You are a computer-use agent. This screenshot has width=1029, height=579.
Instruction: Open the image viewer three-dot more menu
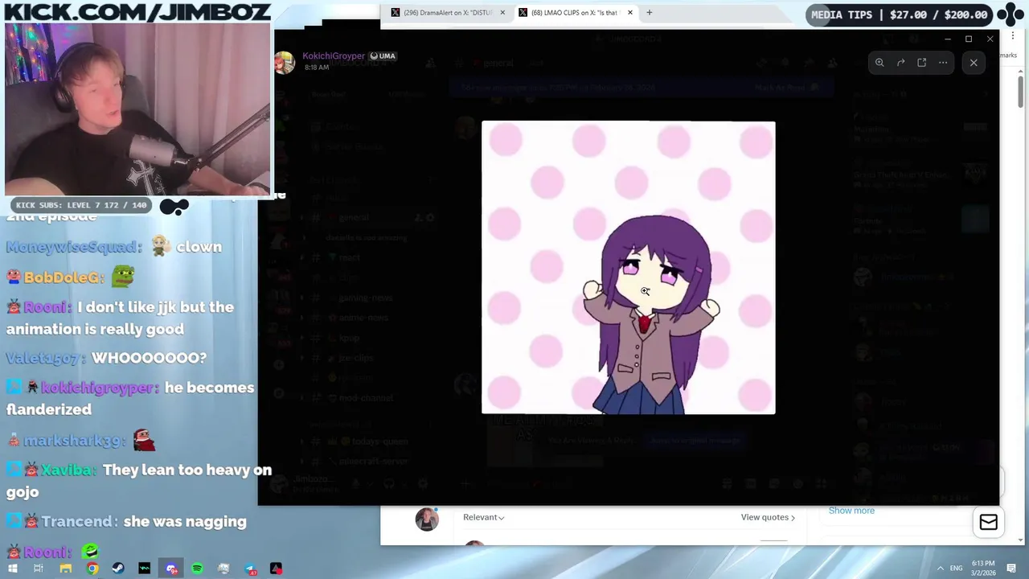pyautogui.click(x=943, y=63)
